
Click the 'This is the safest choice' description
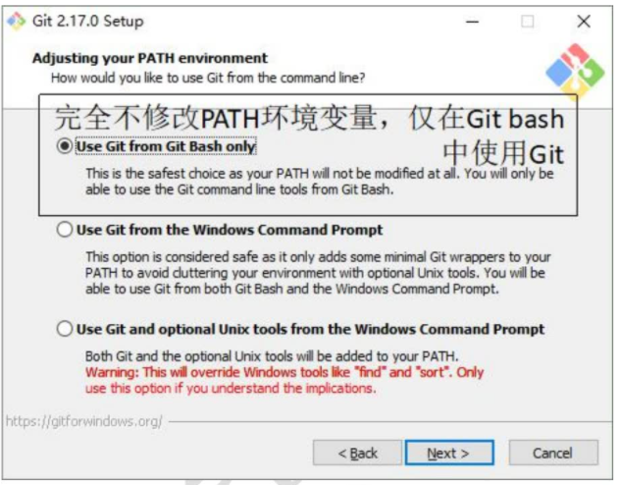[320, 182]
